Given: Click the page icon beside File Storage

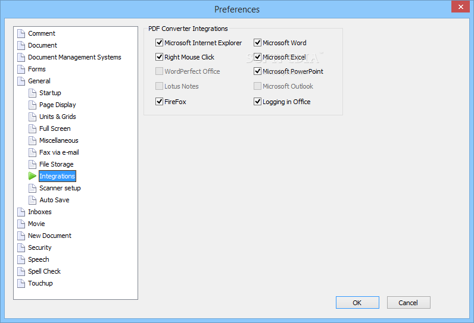Looking at the screenshot, I should point(32,165).
